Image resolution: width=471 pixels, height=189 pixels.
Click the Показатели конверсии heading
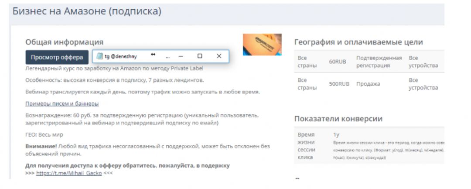click(x=338, y=119)
